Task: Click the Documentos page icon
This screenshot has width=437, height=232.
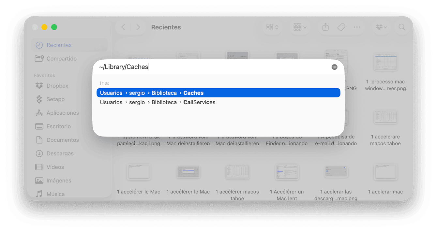Action: tap(39, 140)
